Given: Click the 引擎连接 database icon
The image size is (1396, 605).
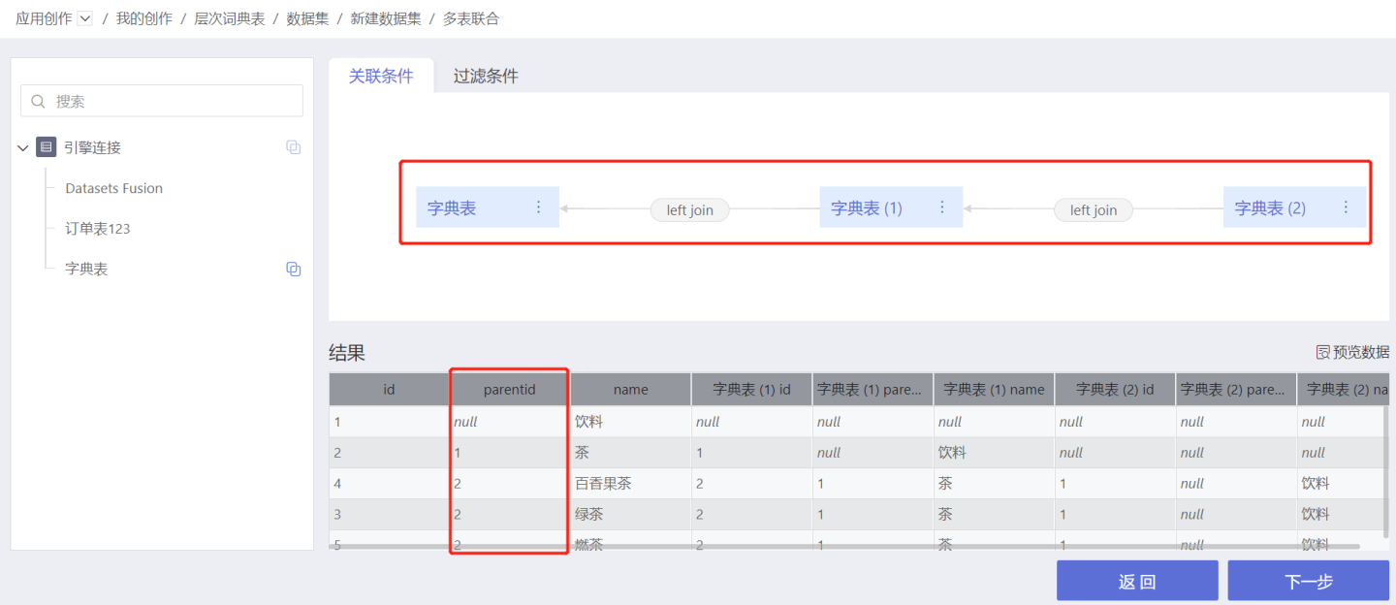Looking at the screenshot, I should pyautogui.click(x=47, y=147).
